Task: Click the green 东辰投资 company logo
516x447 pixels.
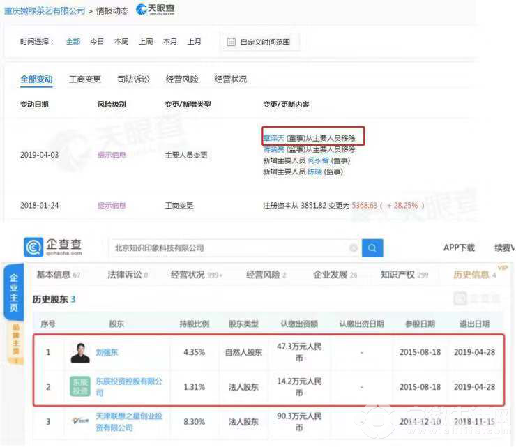Action: pyautogui.click(x=80, y=386)
